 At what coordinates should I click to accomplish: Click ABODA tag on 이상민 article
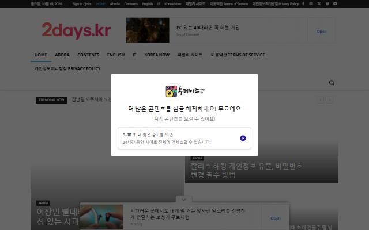click(43, 203)
